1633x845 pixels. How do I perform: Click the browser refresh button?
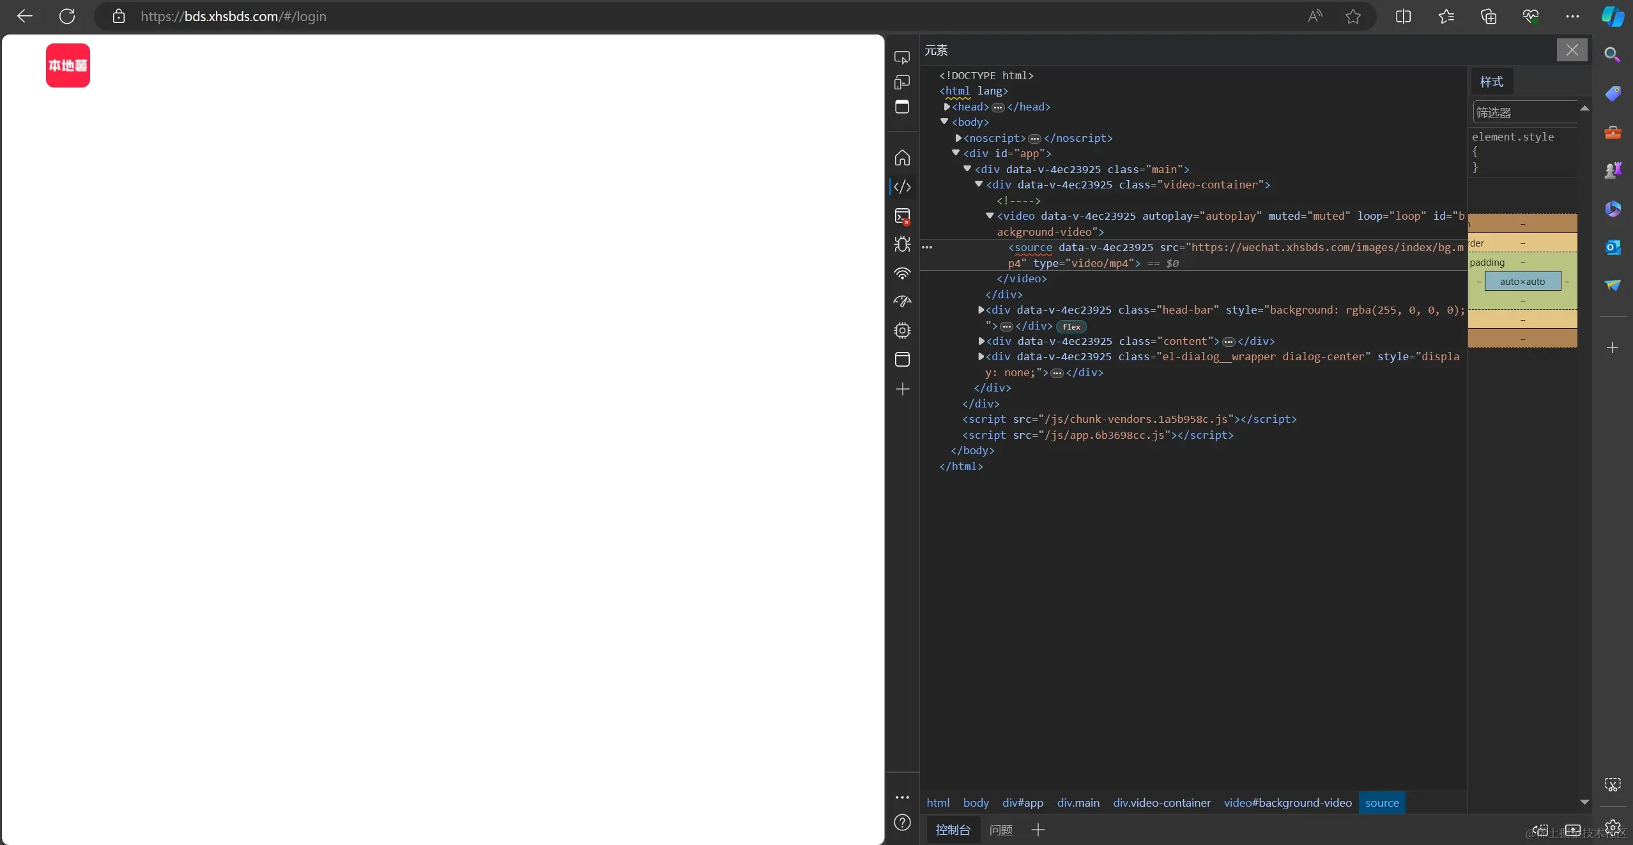67,17
